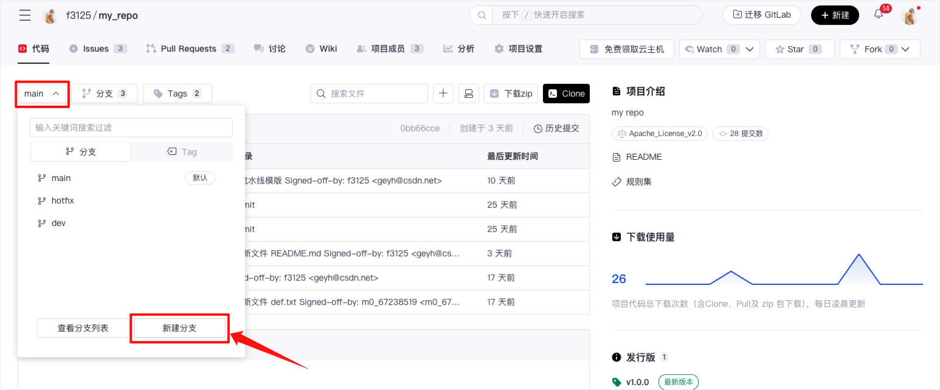Click the layout icon next to download zip
The image size is (940, 390).
click(x=469, y=94)
